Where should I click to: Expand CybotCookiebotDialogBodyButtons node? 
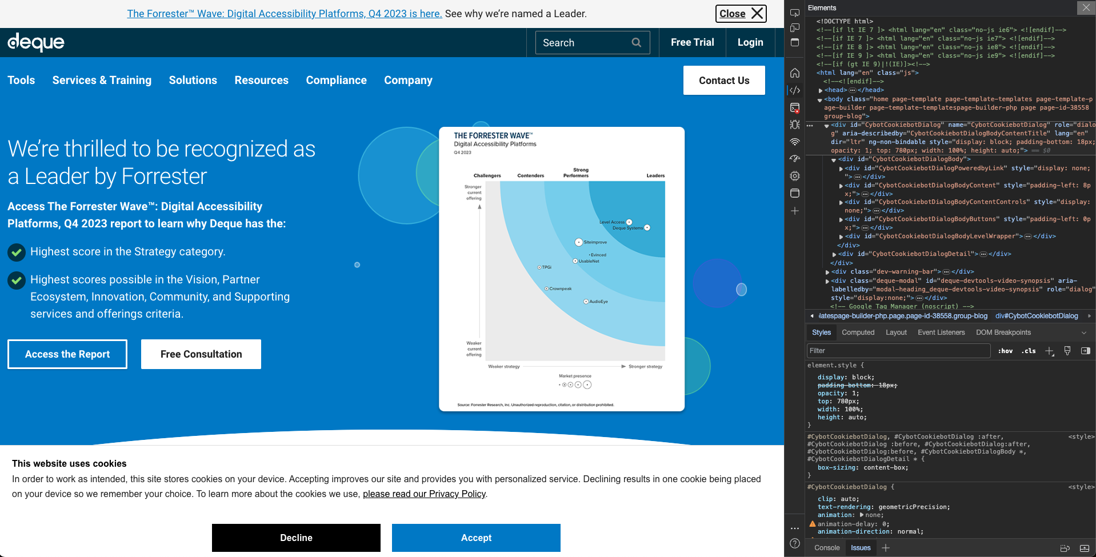pyautogui.click(x=841, y=219)
